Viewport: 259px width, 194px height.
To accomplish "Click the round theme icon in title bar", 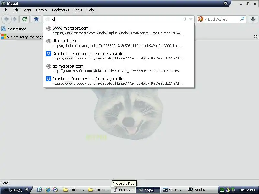I will [x=226, y=3].
